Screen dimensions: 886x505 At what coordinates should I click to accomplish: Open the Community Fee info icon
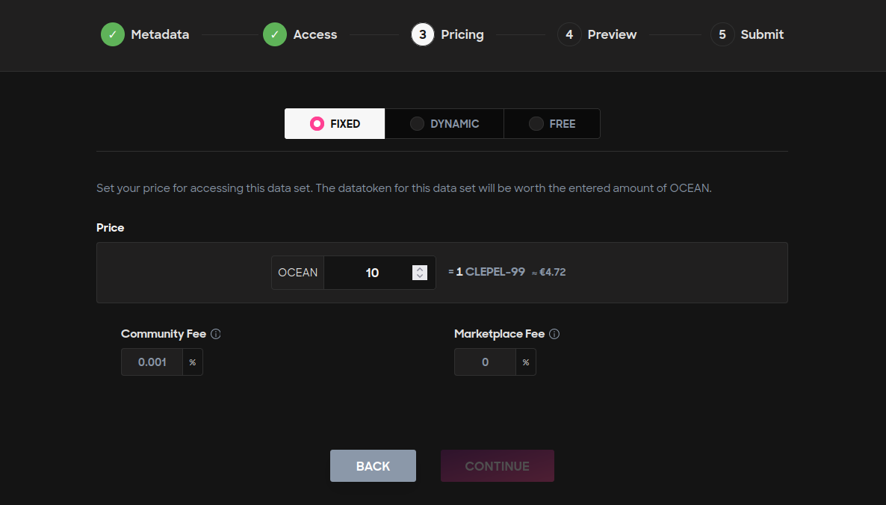pos(215,334)
